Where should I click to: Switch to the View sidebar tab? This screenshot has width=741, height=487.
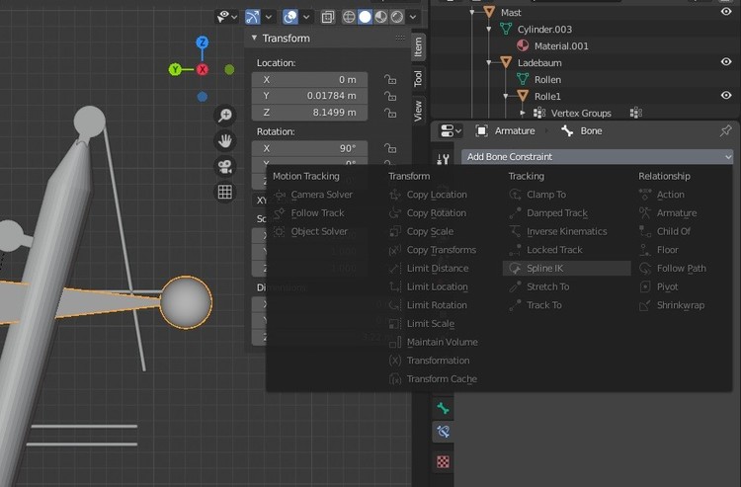pyautogui.click(x=418, y=110)
